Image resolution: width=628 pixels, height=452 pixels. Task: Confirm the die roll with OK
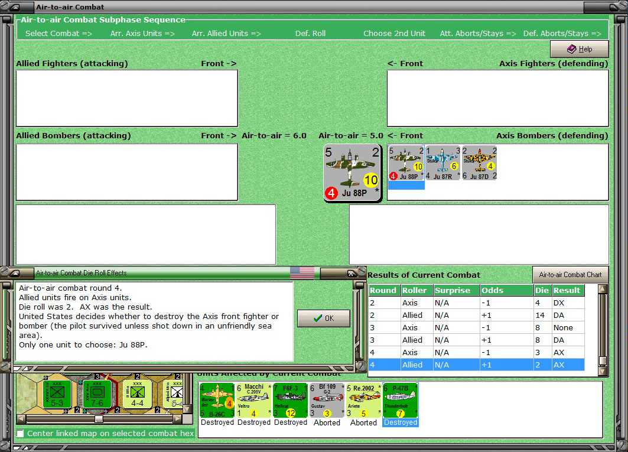324,318
